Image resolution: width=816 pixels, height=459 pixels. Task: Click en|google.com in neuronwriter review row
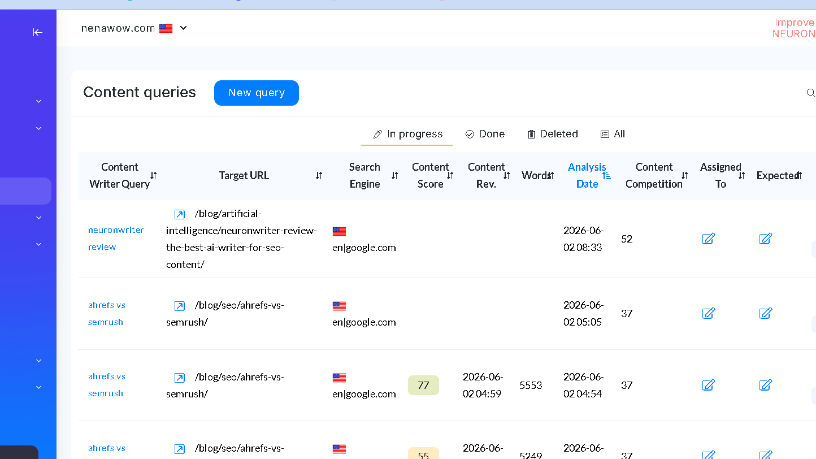364,248
